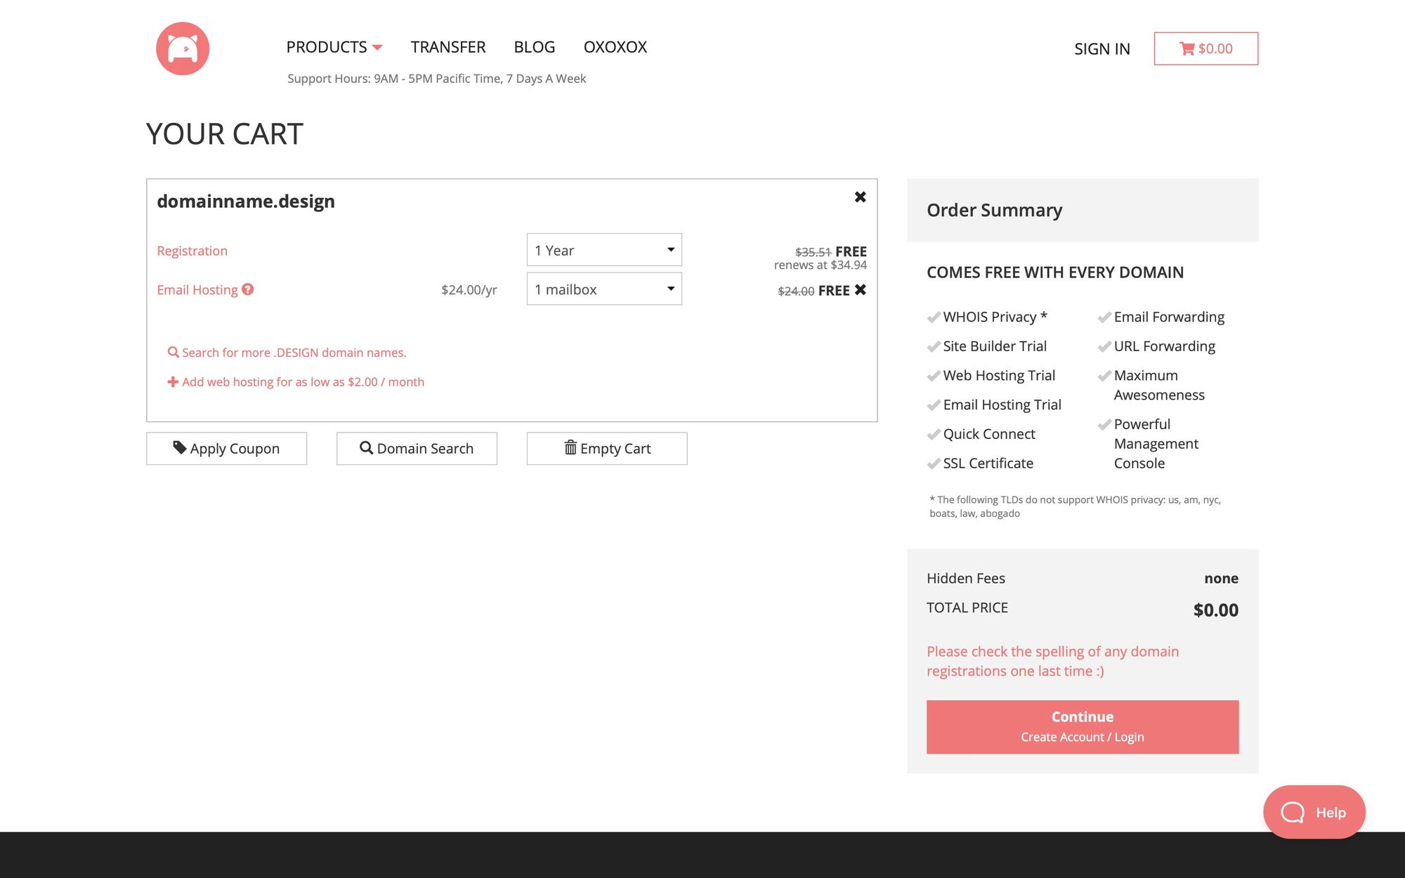Click the SIGN IN link
The height and width of the screenshot is (878, 1405).
(1102, 49)
